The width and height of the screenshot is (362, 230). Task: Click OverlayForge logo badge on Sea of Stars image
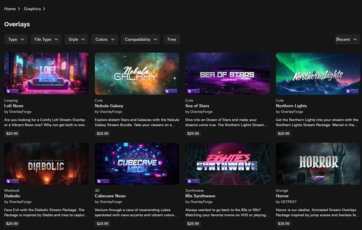tap(193, 91)
